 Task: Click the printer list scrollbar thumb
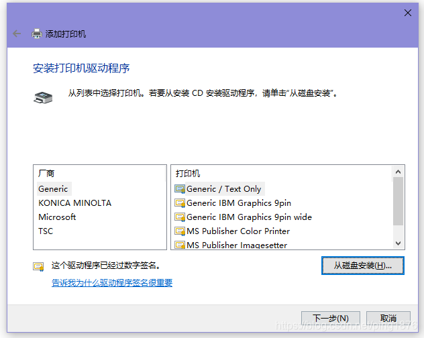coord(398,201)
